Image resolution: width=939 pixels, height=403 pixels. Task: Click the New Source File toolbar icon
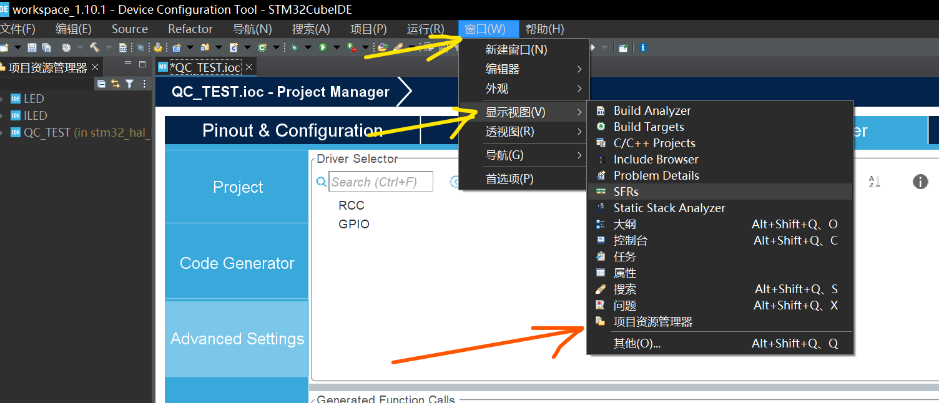tap(234, 47)
